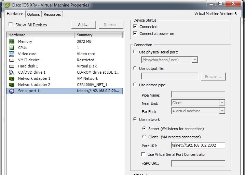Click the Restricted summary value
The height and width of the screenshot is (175, 245).
pos(85,60)
